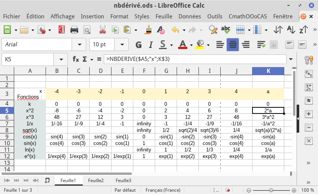Viewport: 318px width, 194px height.
Task: Expand the Arial font name dropdown
Action: [x=79, y=44]
